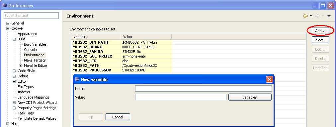Maximize the Preferences window
336x127 pixels.
click(x=323, y=6)
